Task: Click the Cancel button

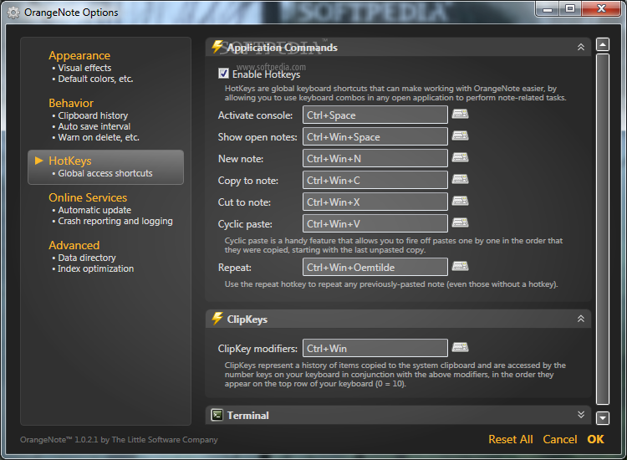Action: point(560,439)
